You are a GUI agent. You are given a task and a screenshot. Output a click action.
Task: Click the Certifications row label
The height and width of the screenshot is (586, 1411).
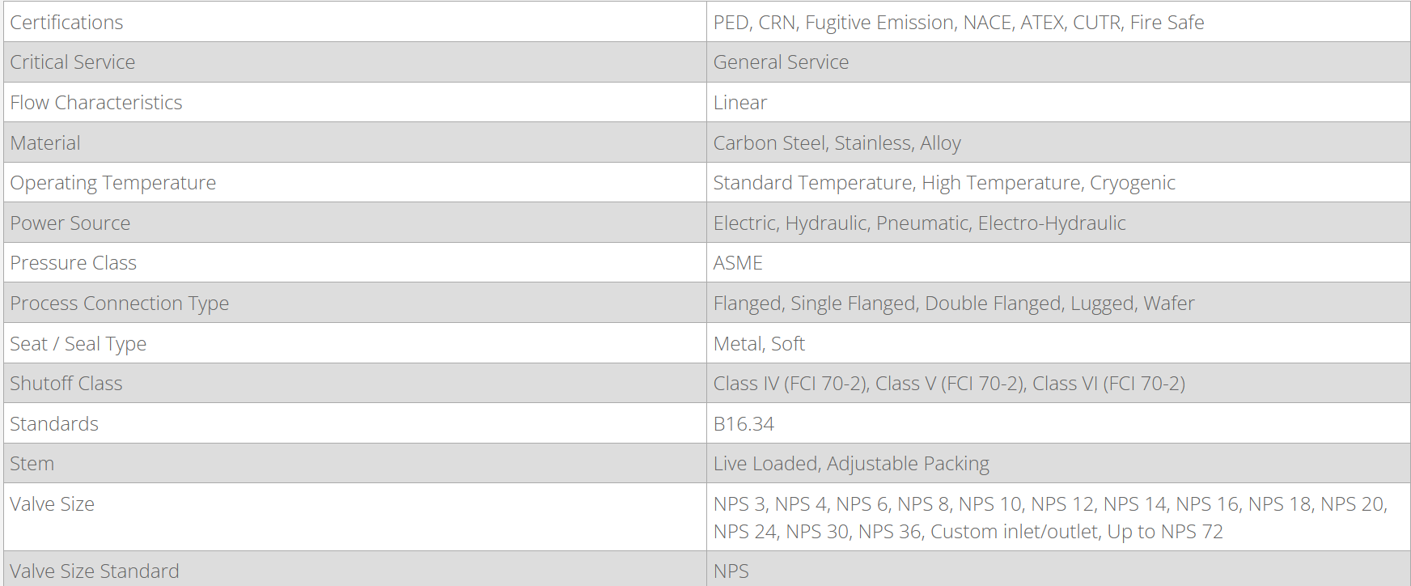[x=66, y=23]
